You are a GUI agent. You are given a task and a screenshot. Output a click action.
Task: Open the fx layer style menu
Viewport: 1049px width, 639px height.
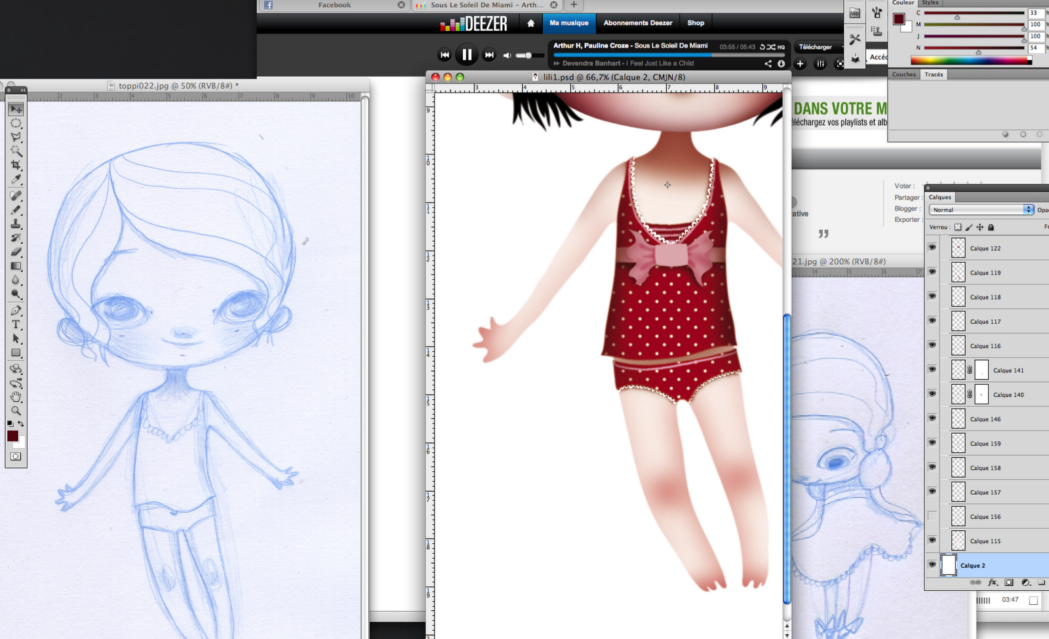point(993,582)
